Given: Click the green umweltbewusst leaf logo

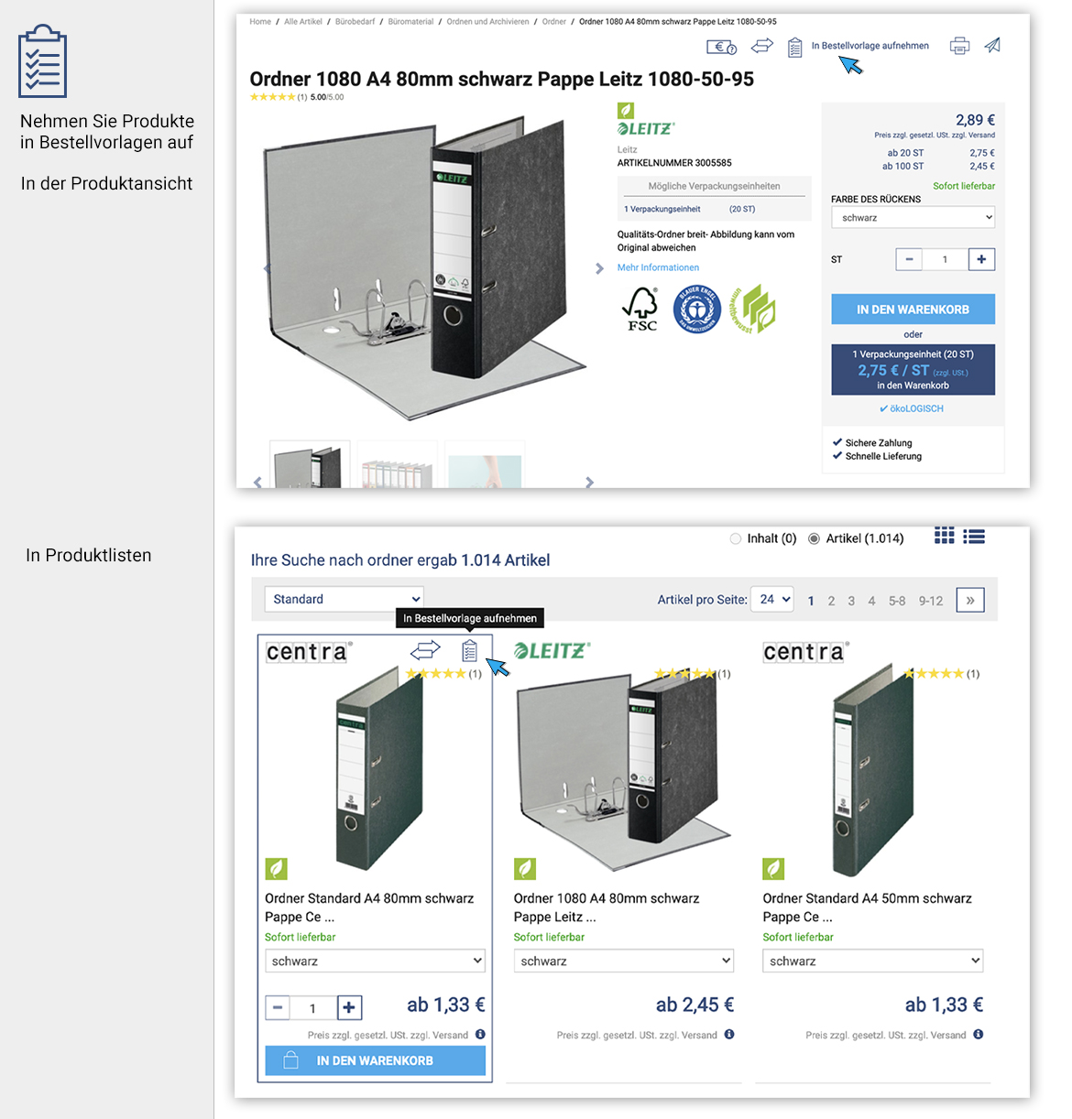Looking at the screenshot, I should [753, 310].
